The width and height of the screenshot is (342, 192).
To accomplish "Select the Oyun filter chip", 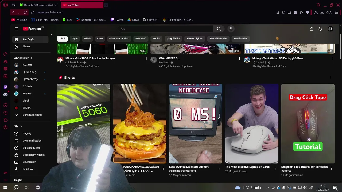I will coord(75,39).
